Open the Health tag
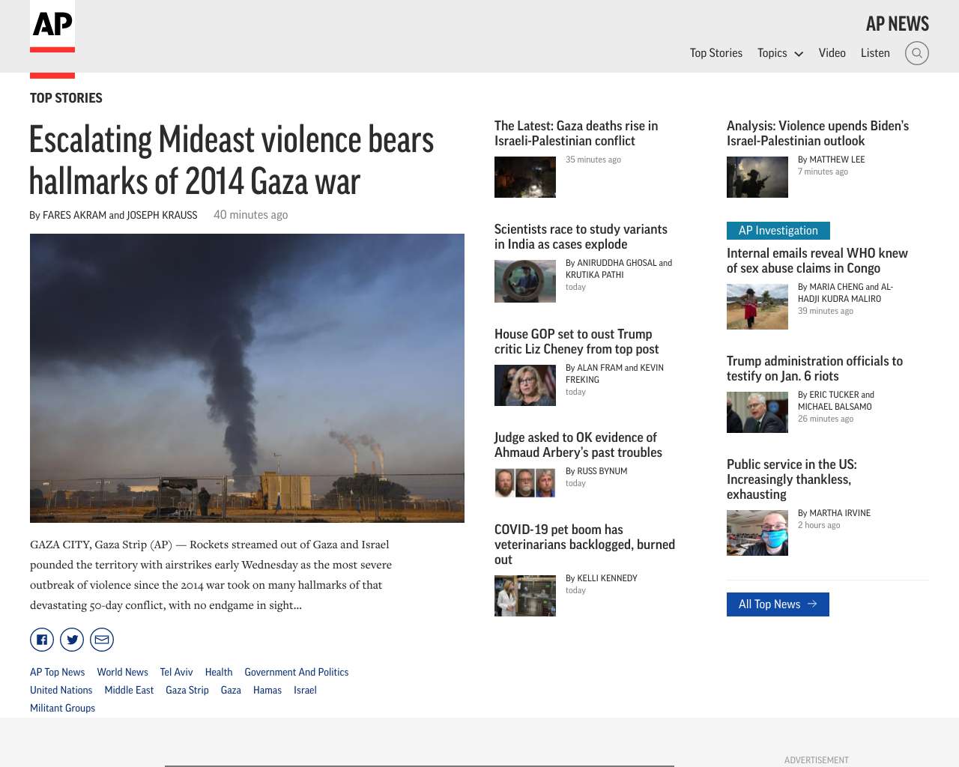Viewport: 959px width, 767px height. click(219, 672)
